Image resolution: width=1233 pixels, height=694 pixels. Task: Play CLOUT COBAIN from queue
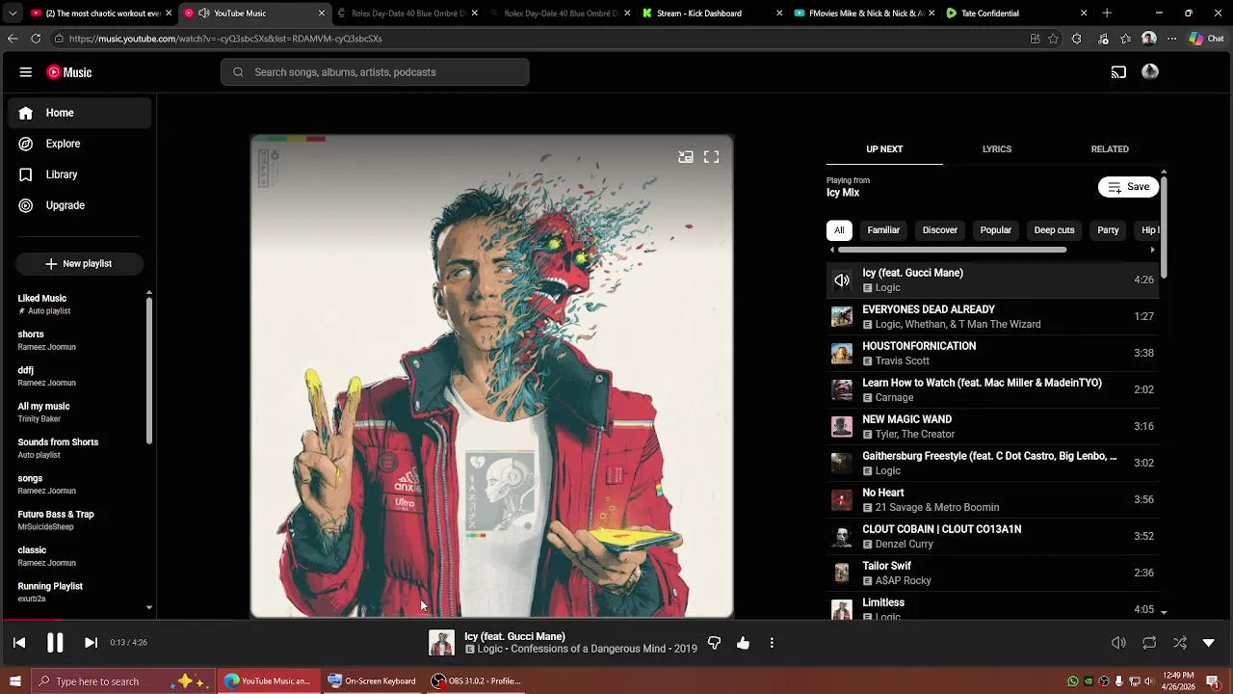point(992,536)
